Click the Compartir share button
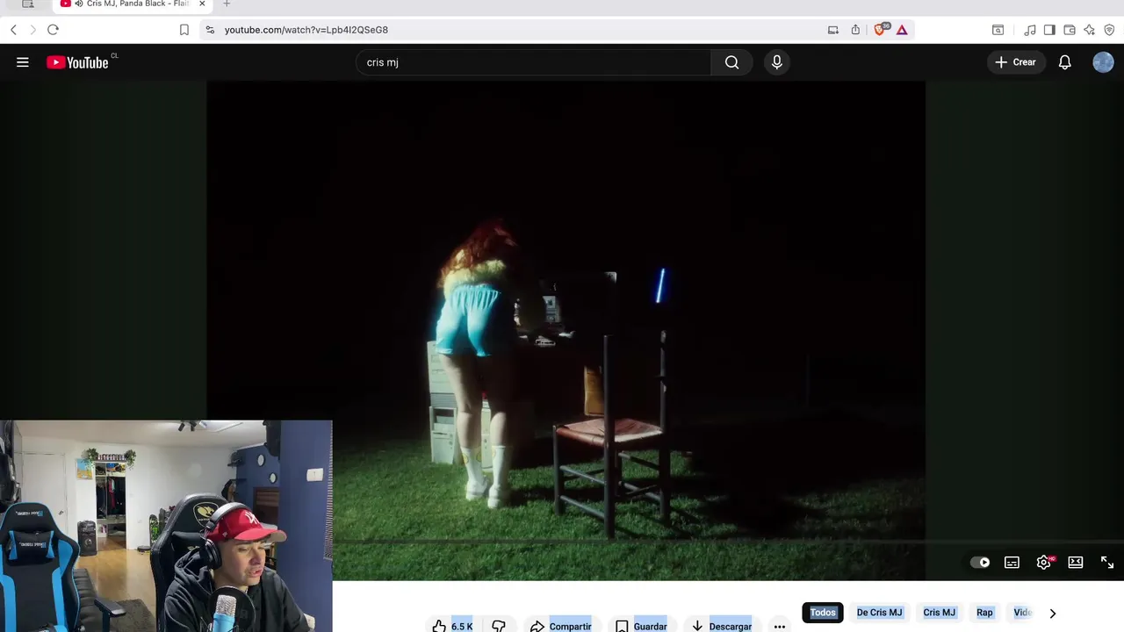Image resolution: width=1124 pixels, height=632 pixels. point(560,626)
